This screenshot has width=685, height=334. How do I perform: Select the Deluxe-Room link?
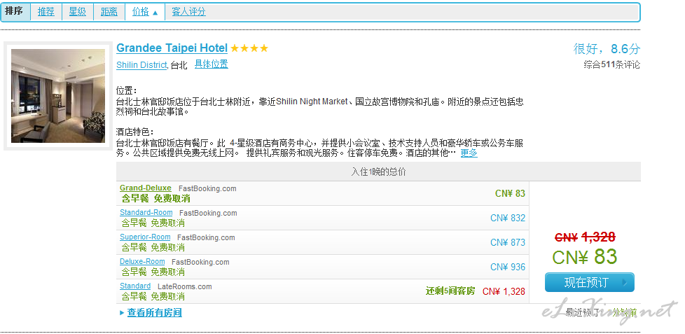click(x=142, y=261)
